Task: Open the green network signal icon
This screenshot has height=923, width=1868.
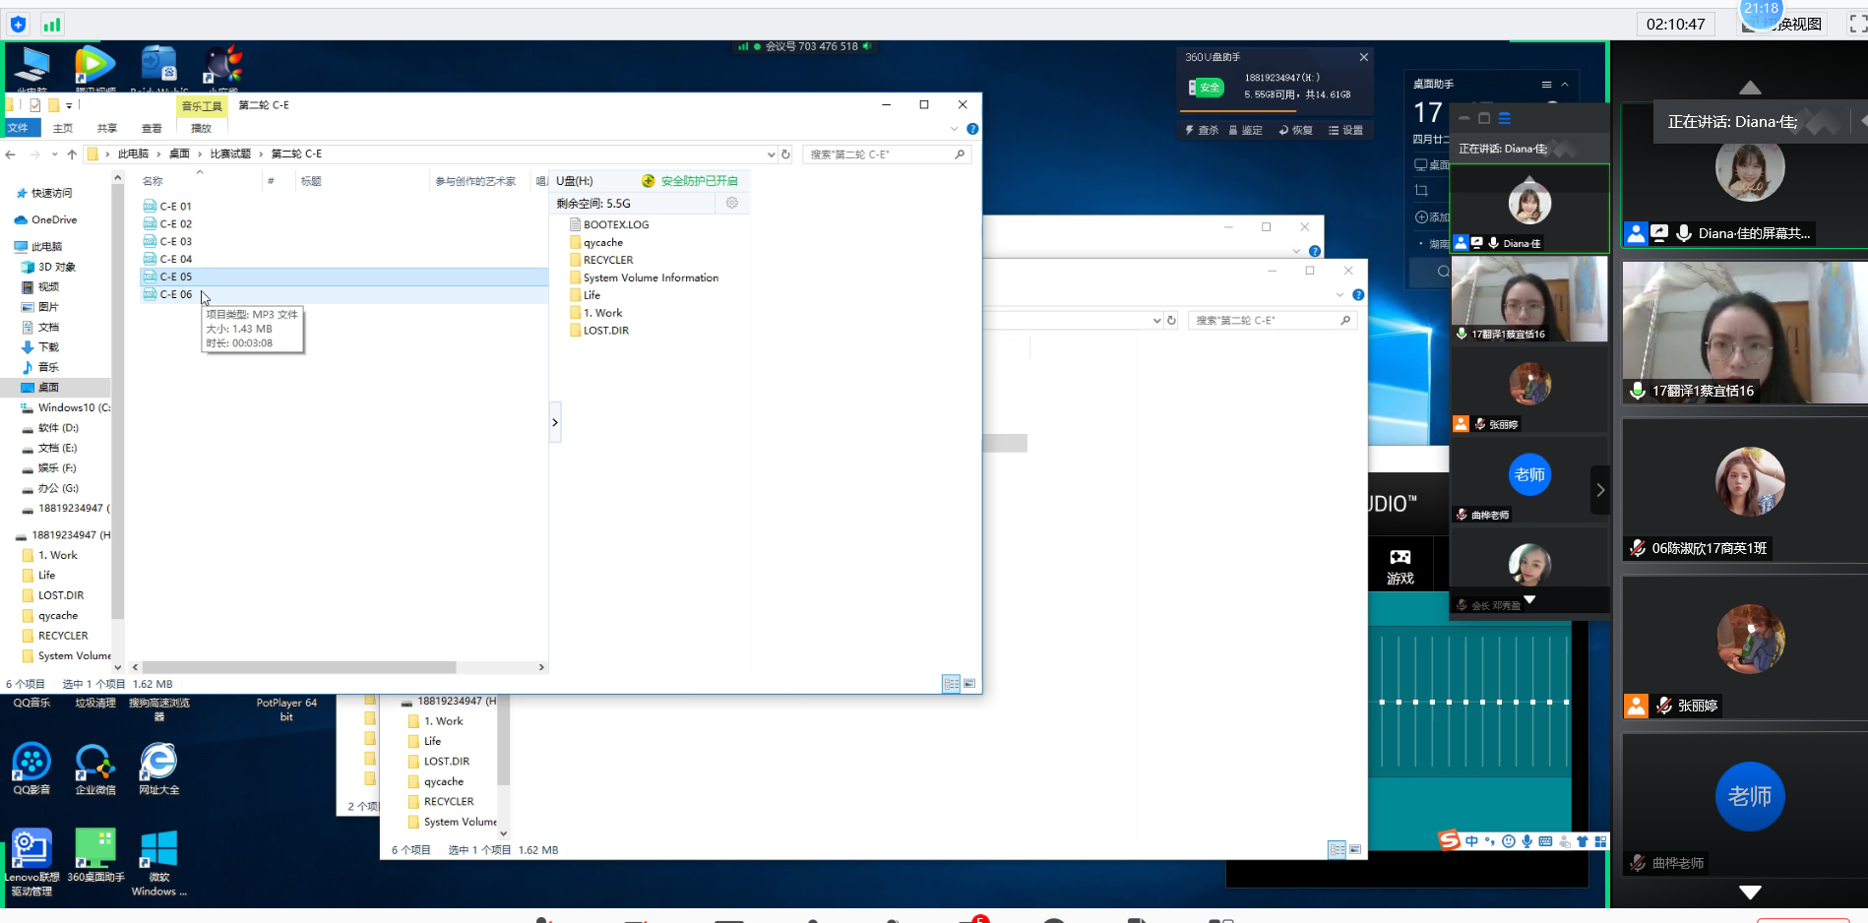Action: click(51, 25)
